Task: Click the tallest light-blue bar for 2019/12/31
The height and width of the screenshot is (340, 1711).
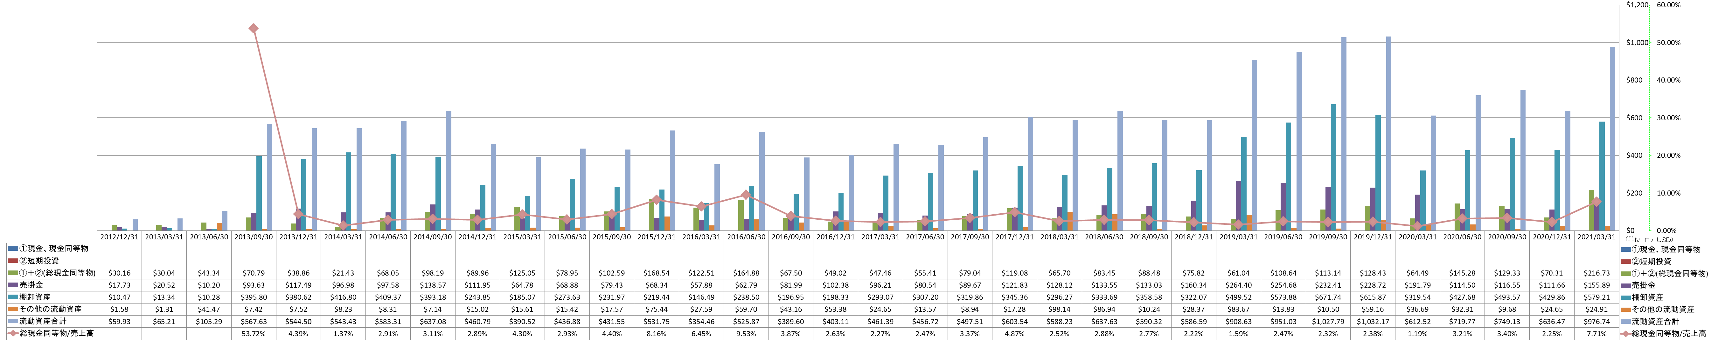Action: tap(1388, 134)
